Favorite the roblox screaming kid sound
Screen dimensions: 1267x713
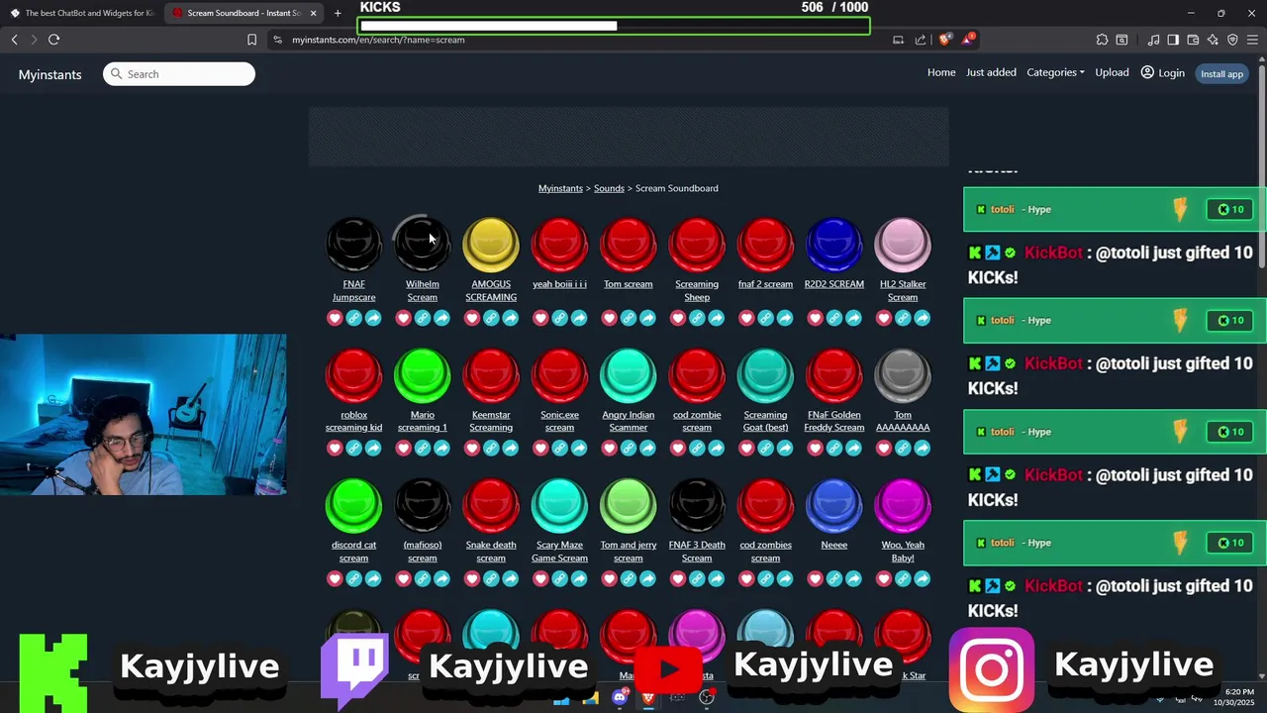335,449
